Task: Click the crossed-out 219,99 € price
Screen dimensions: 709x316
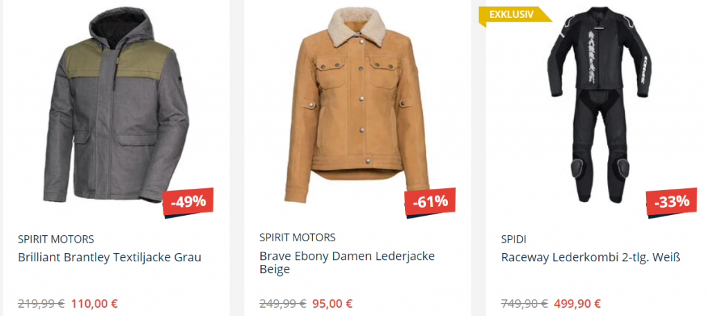Action: pyautogui.click(x=42, y=303)
